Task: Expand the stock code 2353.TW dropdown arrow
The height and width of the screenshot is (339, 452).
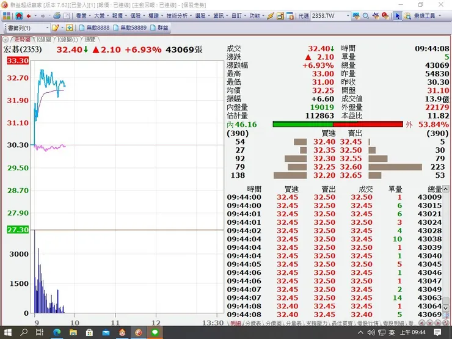Action: coord(348,16)
